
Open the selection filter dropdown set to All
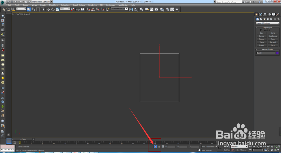21,9
